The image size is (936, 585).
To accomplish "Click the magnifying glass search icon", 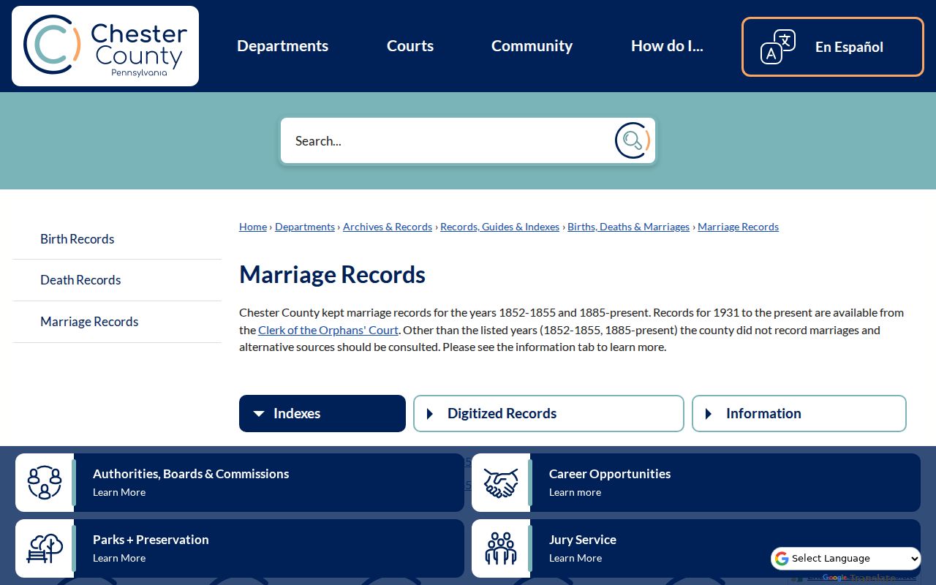I will click(x=633, y=140).
